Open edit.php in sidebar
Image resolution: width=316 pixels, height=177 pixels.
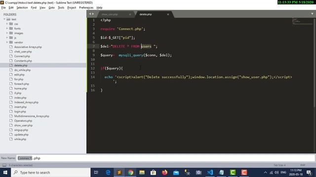19,75
